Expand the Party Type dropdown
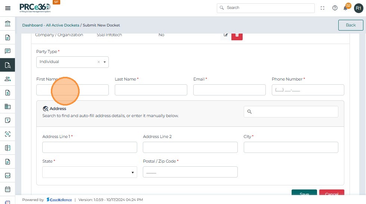The height and width of the screenshot is (204, 366). click(105, 62)
